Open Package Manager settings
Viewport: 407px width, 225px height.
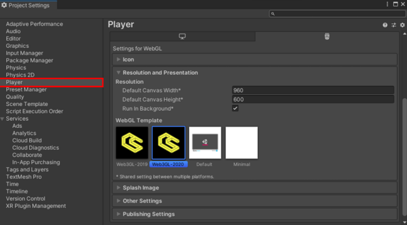(x=29, y=60)
